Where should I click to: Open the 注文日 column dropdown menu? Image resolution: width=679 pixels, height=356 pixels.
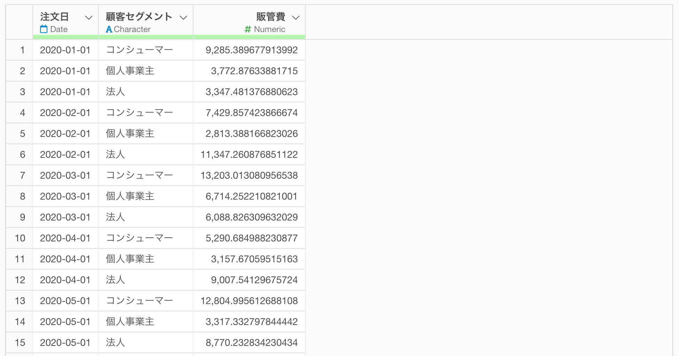pos(89,18)
